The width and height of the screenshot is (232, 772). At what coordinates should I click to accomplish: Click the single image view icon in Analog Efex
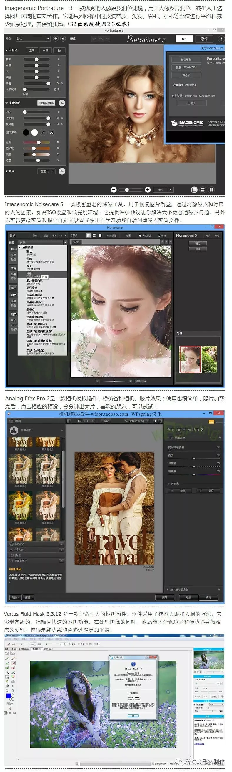pos(80,421)
